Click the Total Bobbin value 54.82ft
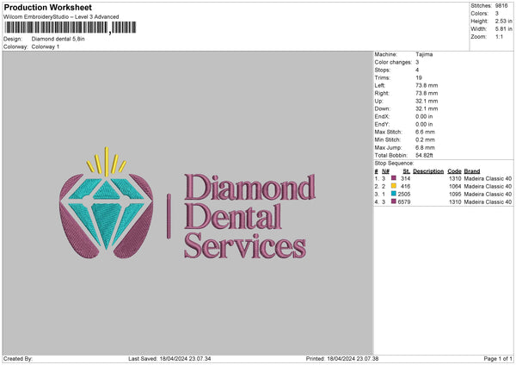 pyautogui.click(x=425, y=155)
